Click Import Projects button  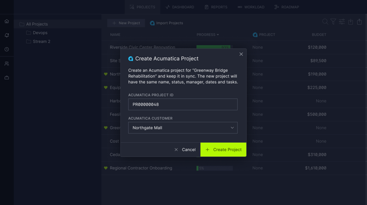click(167, 23)
